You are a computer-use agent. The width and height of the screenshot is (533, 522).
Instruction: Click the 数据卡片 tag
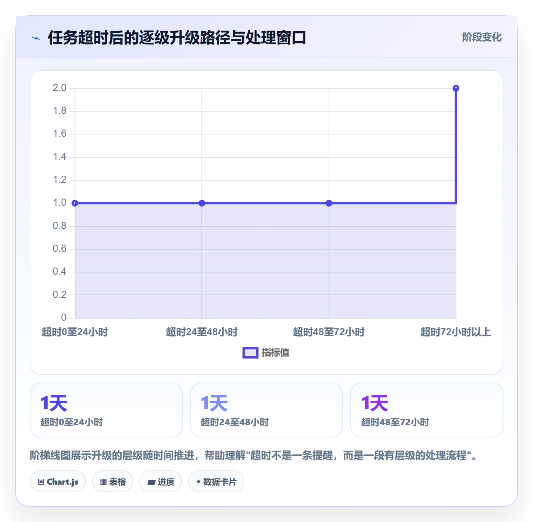pos(216,482)
